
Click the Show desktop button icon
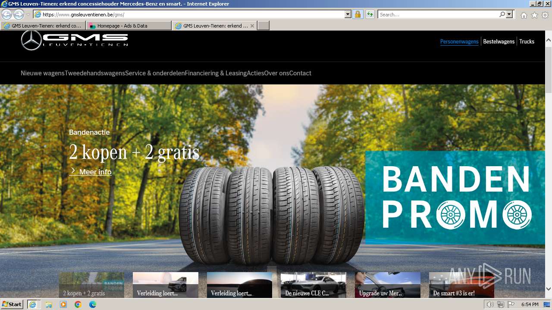(x=547, y=304)
